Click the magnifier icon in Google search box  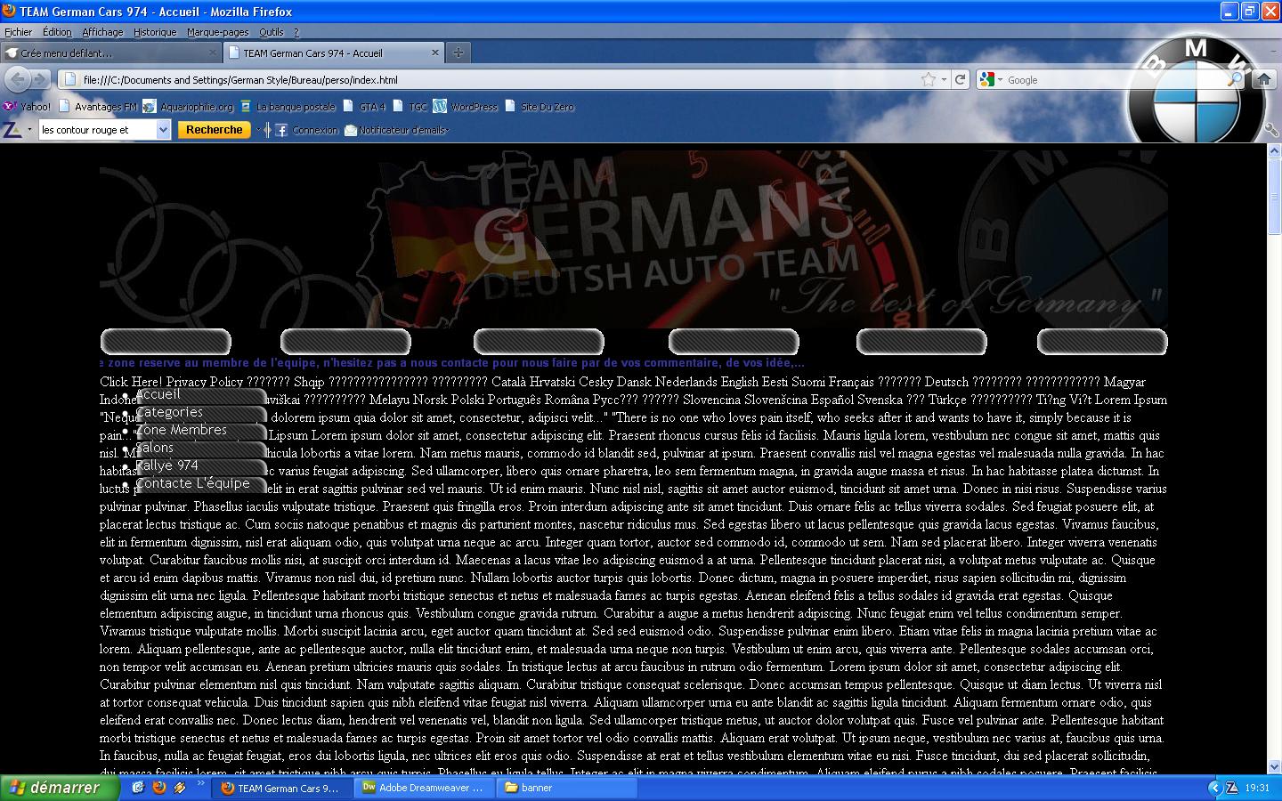pos(1235,79)
